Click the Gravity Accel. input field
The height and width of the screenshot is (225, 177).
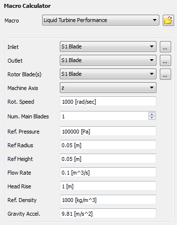coord(108,213)
